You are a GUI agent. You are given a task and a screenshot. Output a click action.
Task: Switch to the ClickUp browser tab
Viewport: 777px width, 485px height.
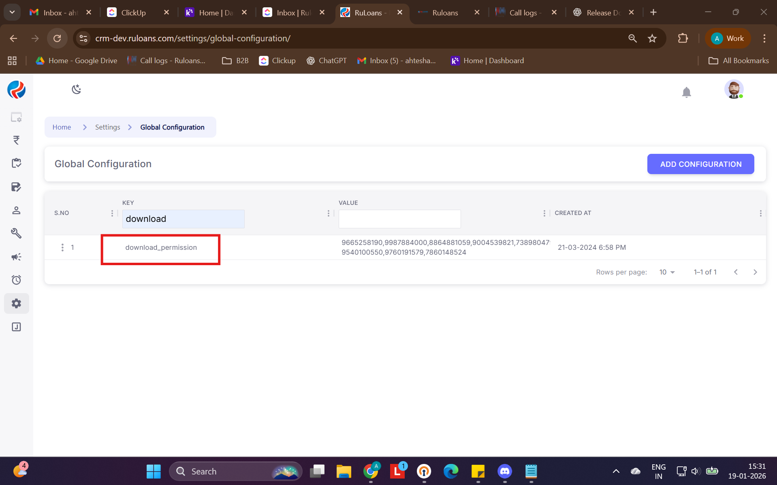133,13
